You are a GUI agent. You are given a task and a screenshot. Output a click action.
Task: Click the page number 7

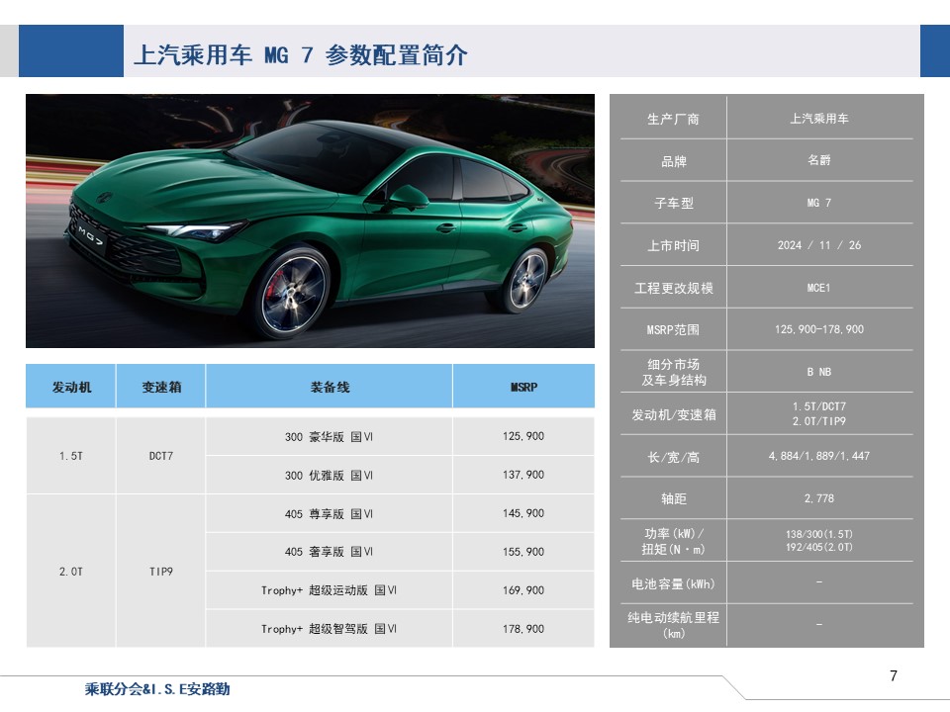click(893, 675)
